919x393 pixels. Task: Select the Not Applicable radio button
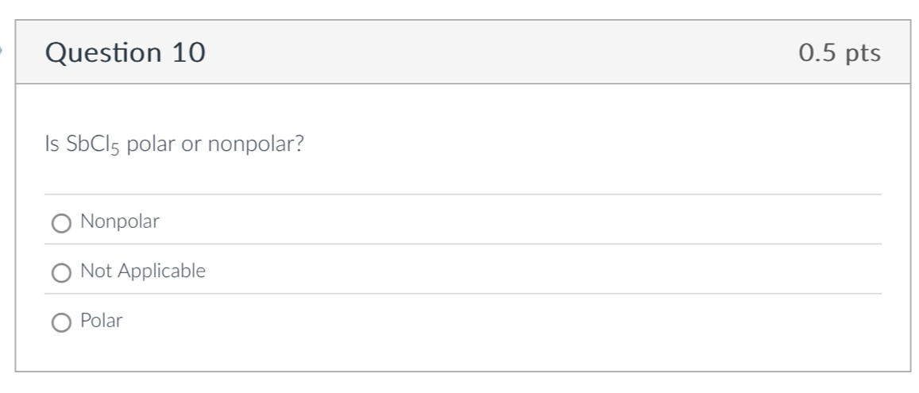click(x=62, y=272)
